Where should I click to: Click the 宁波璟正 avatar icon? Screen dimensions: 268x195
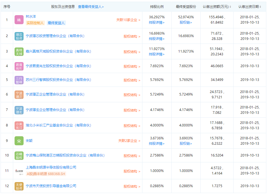point(19,94)
